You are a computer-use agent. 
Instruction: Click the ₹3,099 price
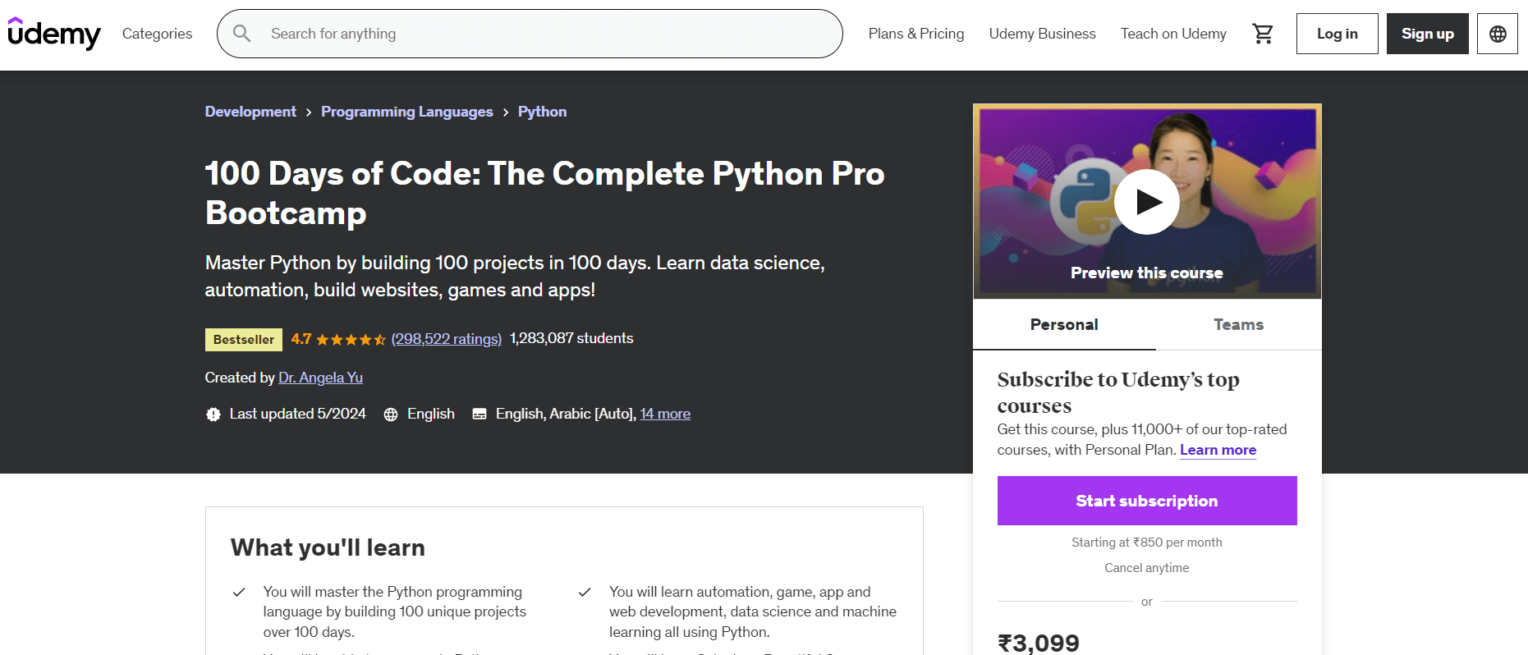1039,643
